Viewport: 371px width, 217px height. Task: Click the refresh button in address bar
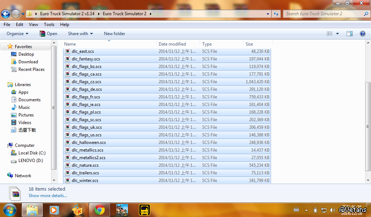[276, 14]
